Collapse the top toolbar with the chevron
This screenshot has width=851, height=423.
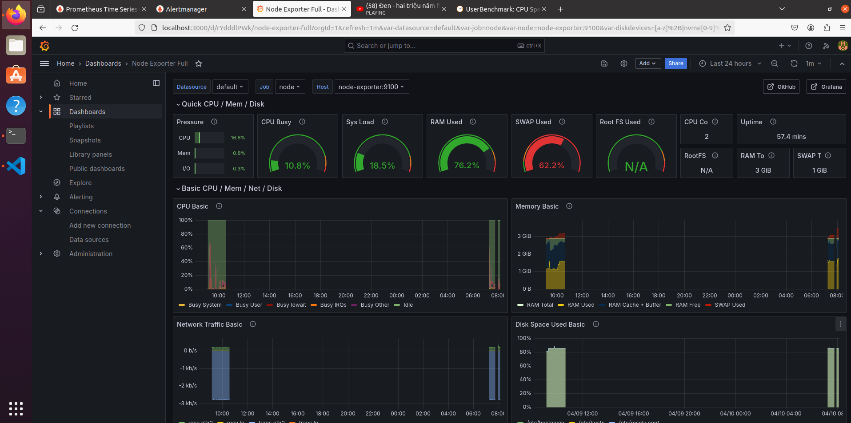click(x=842, y=63)
